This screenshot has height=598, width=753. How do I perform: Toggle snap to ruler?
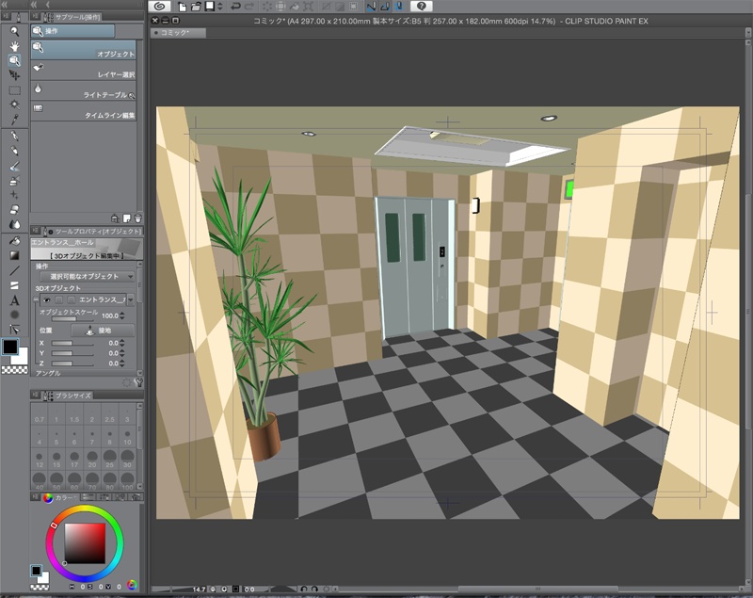pyautogui.click(x=371, y=7)
